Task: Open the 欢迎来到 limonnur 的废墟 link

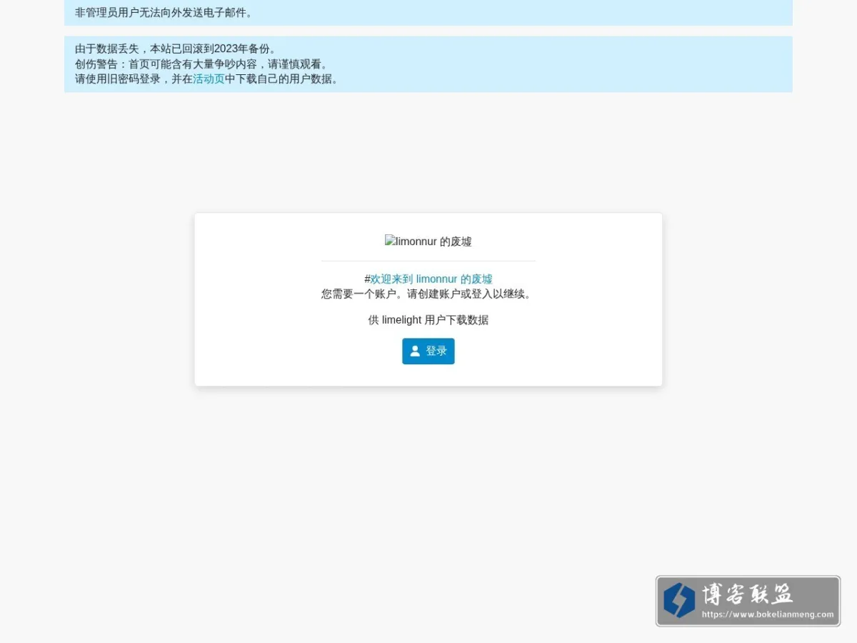Action: (431, 279)
